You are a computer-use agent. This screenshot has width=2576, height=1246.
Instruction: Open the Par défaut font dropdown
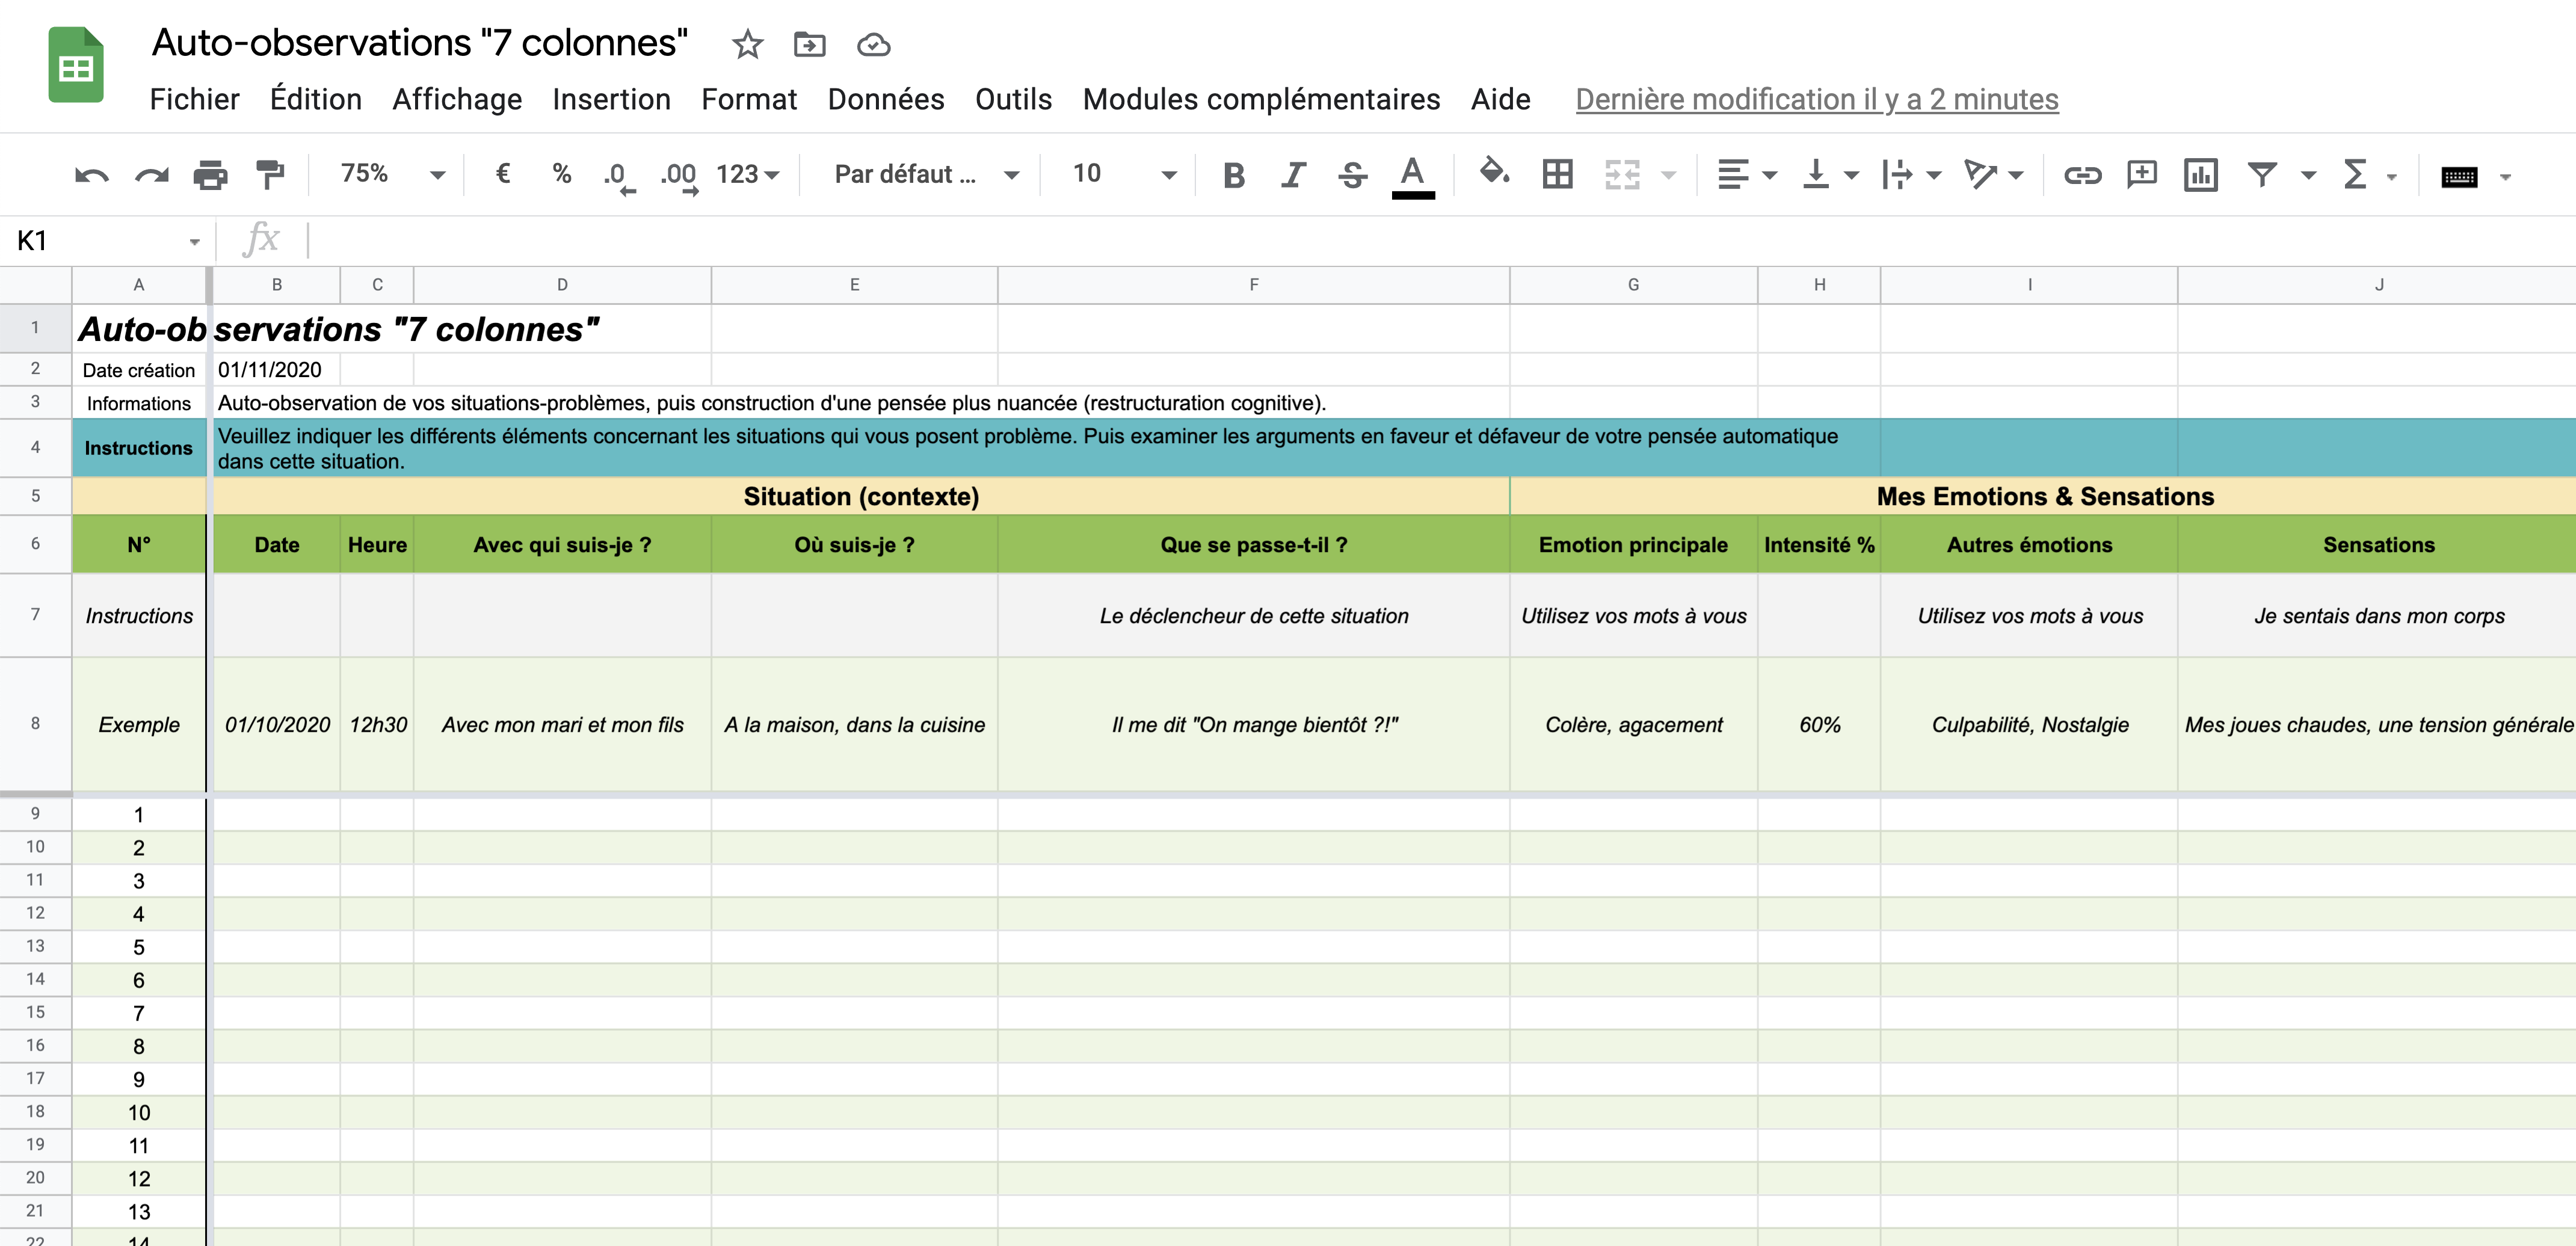[x=926, y=174]
